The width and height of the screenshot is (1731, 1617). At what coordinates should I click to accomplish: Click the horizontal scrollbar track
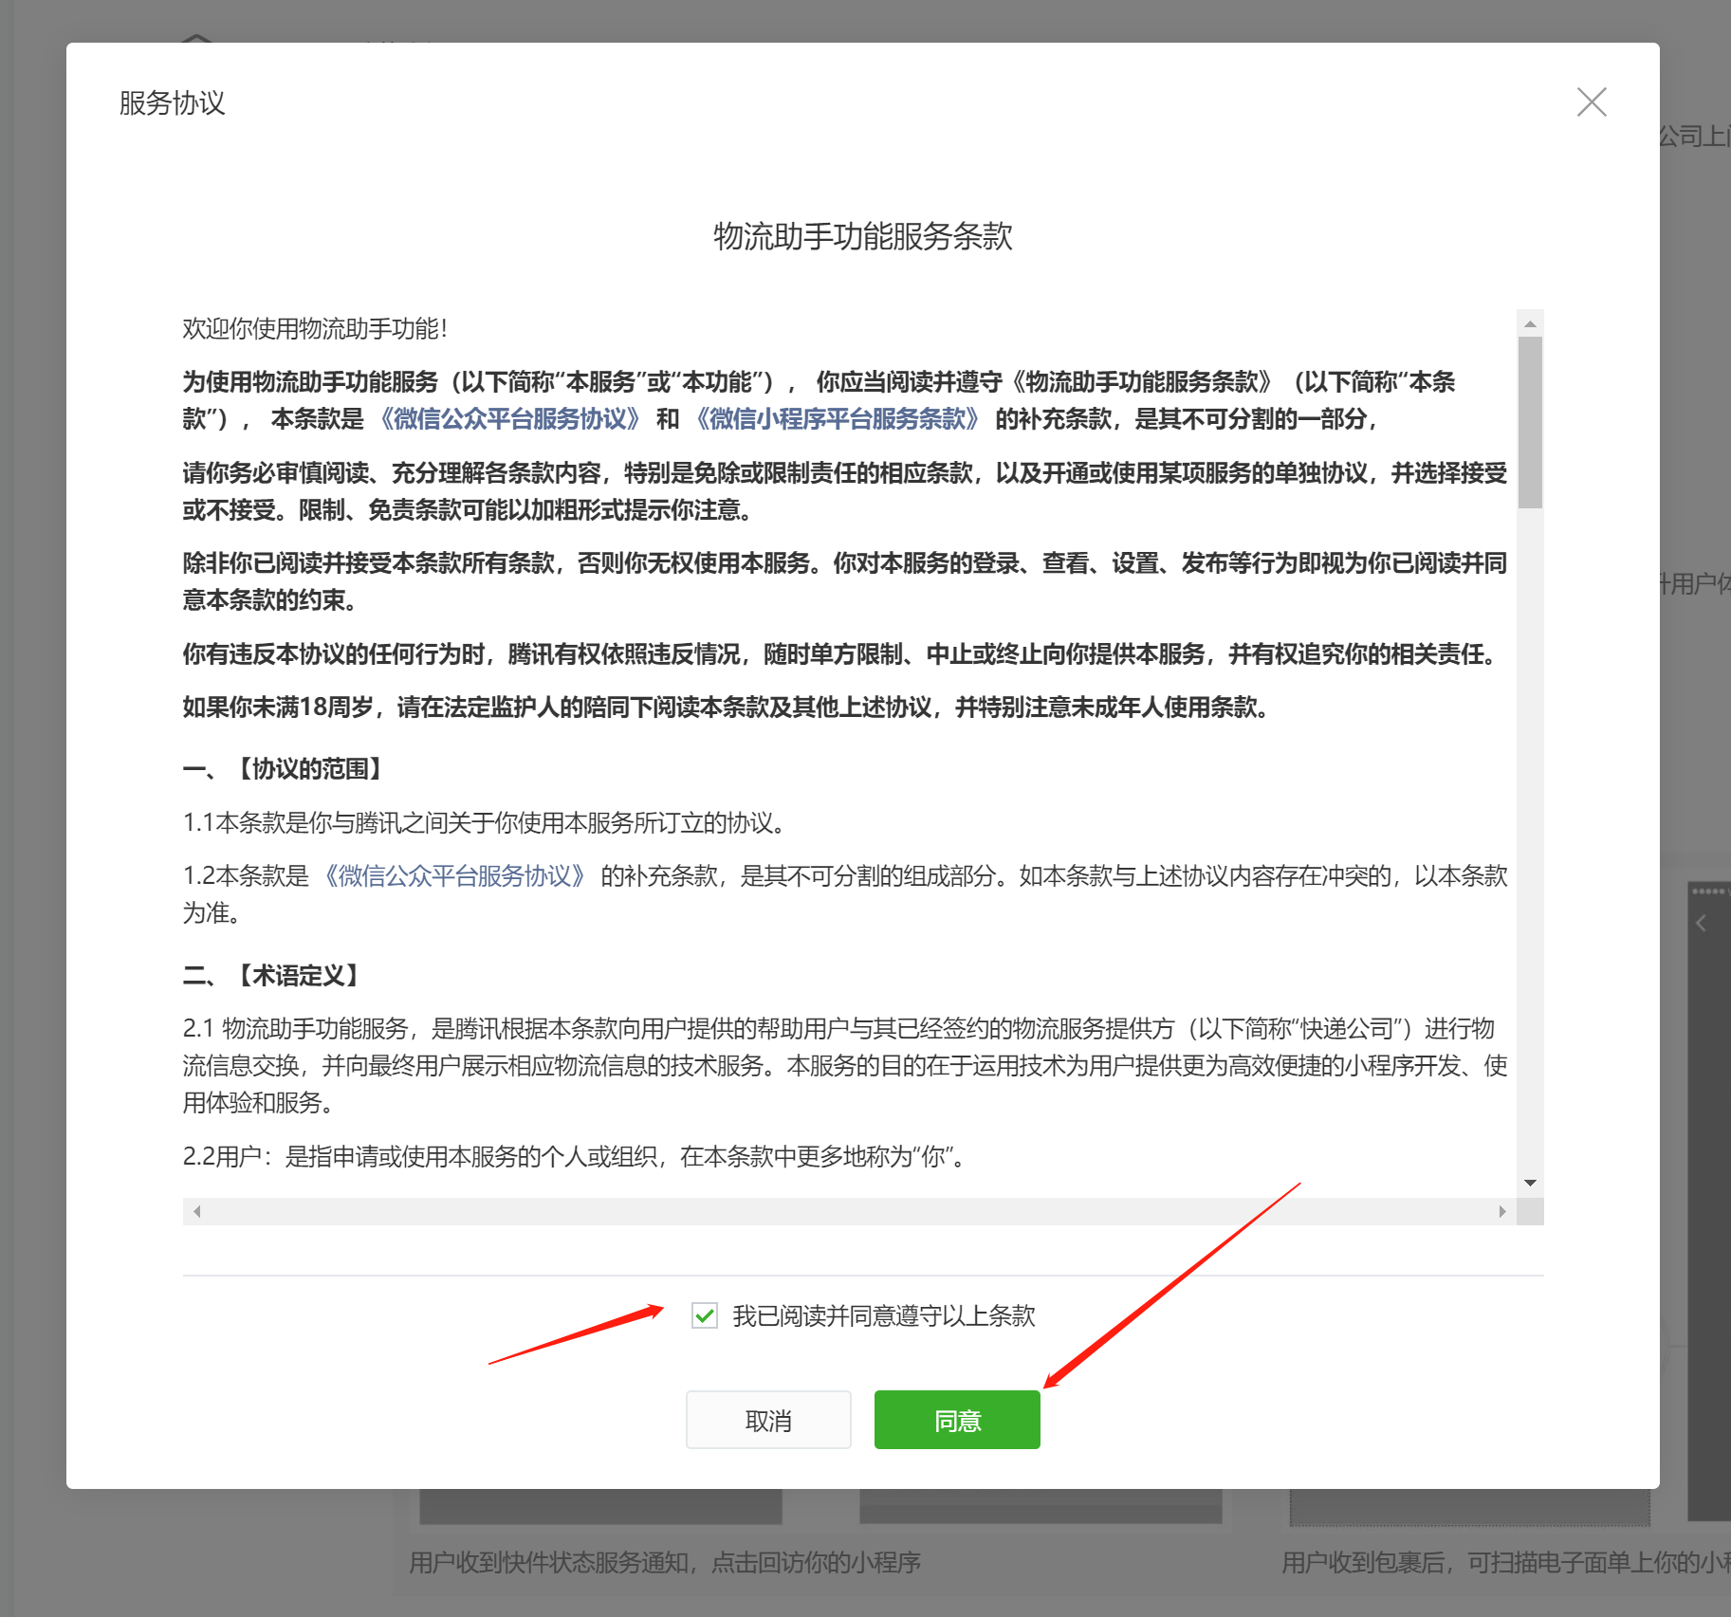[x=850, y=1211]
